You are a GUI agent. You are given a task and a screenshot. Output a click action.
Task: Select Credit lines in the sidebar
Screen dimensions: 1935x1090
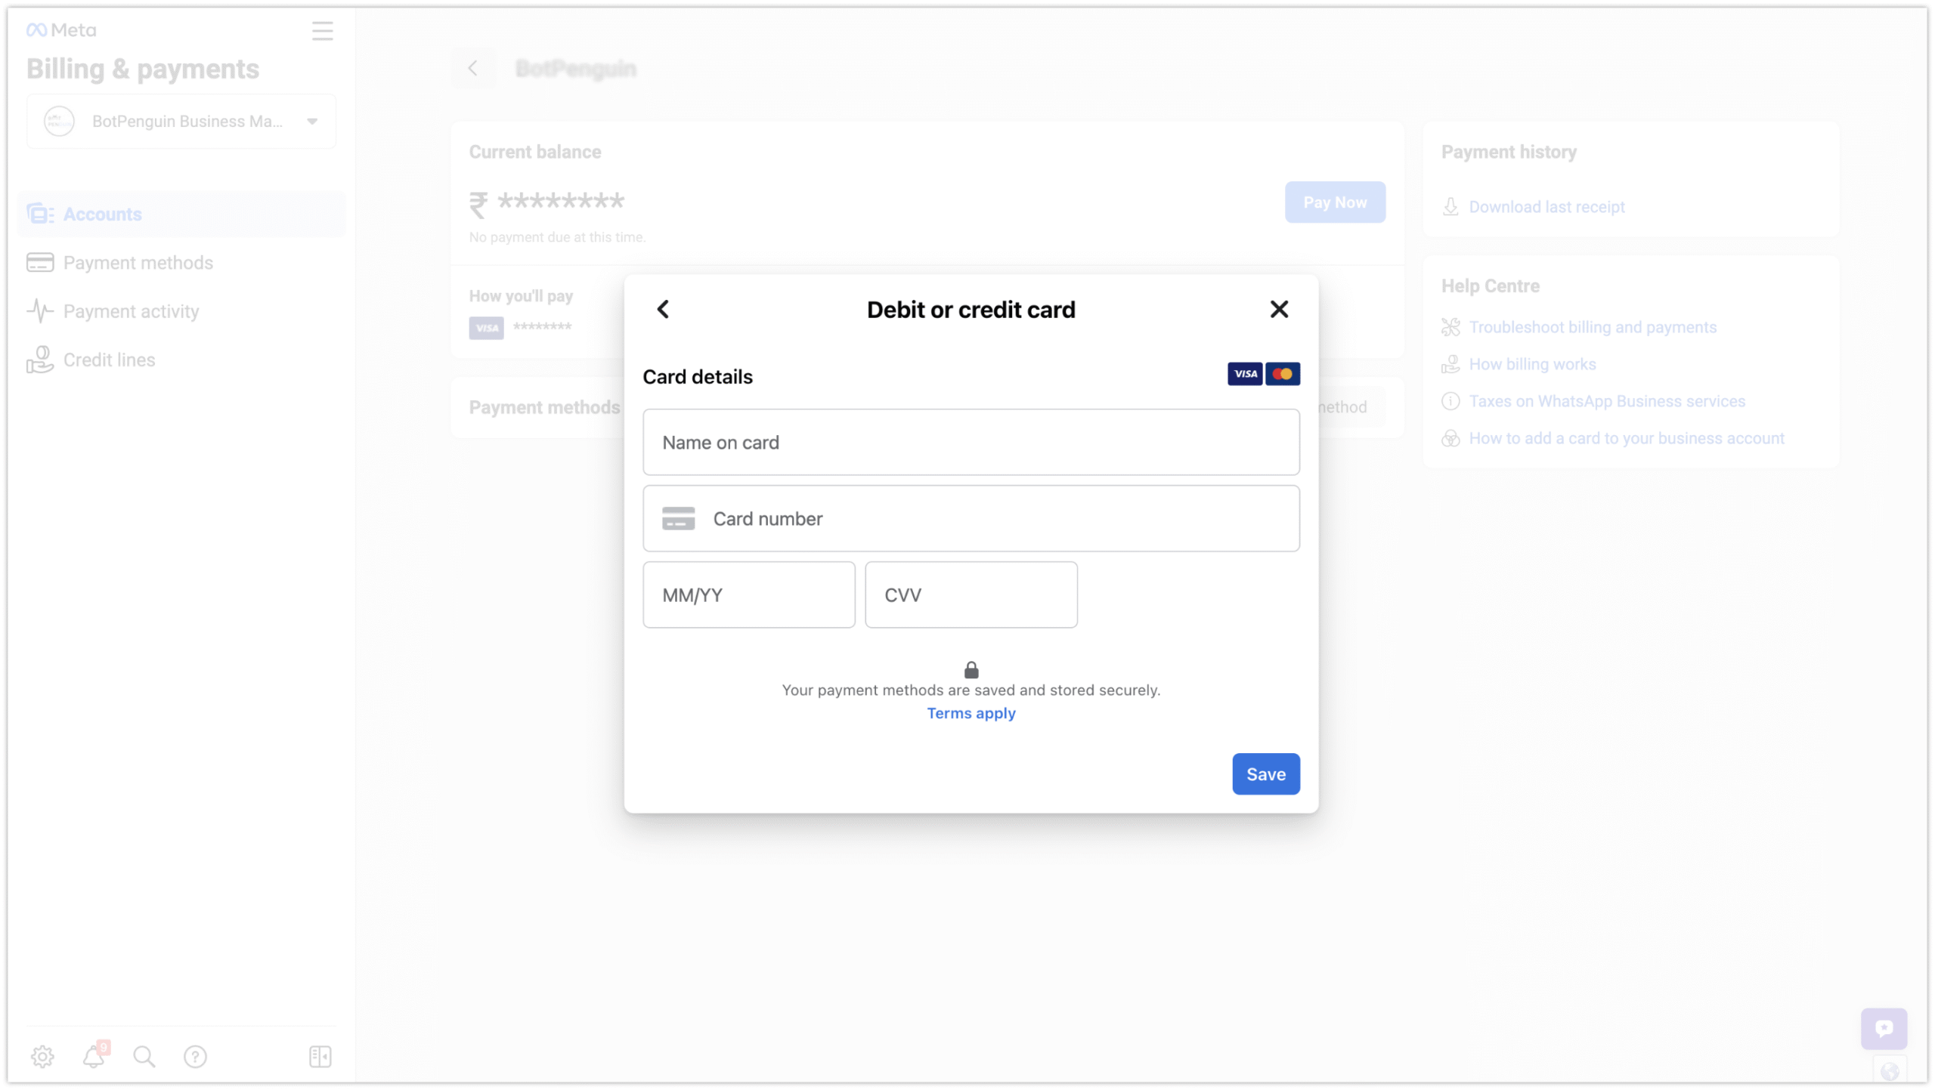click(x=109, y=360)
